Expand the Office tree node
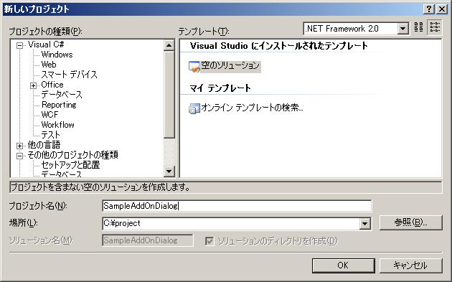This screenshot has height=282, width=452. click(x=34, y=85)
